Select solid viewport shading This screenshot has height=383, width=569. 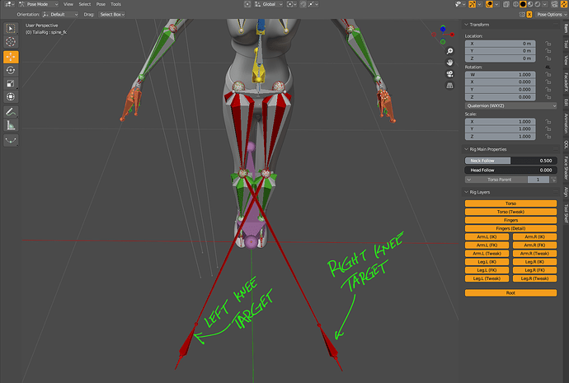(523, 4)
